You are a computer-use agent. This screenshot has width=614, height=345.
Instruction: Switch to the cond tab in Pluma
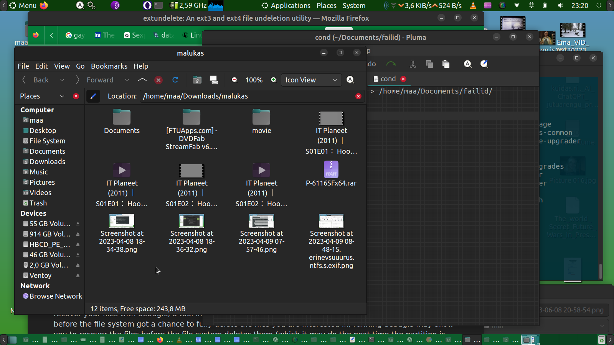388,79
